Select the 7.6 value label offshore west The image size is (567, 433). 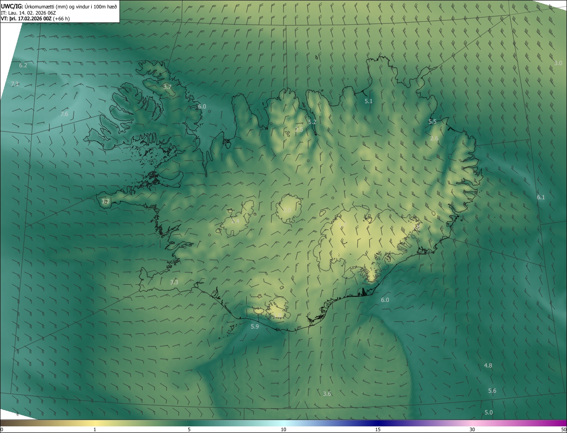pos(64,114)
